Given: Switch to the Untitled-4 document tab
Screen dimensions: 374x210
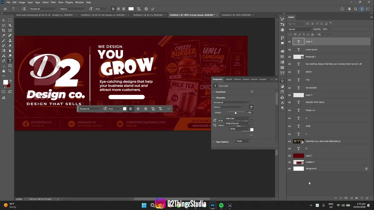Looking at the screenshot, I should click(x=236, y=15).
